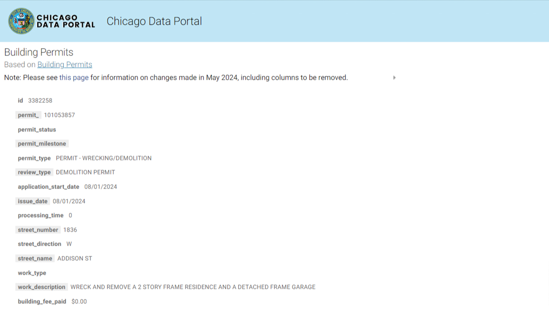The height and width of the screenshot is (320, 549).
Task: Select the street name ADDISON ST
Action: [x=75, y=259]
